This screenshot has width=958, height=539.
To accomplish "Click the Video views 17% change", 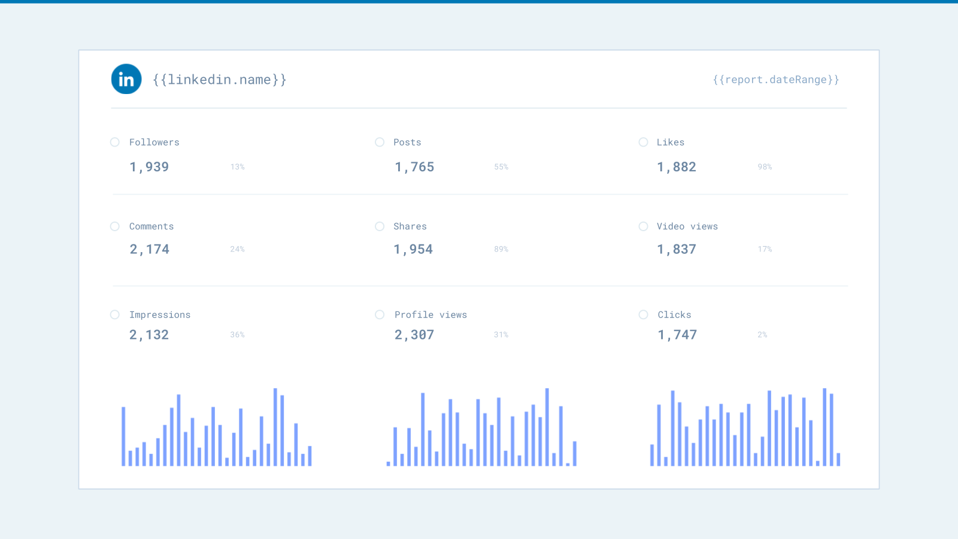I will pos(765,249).
